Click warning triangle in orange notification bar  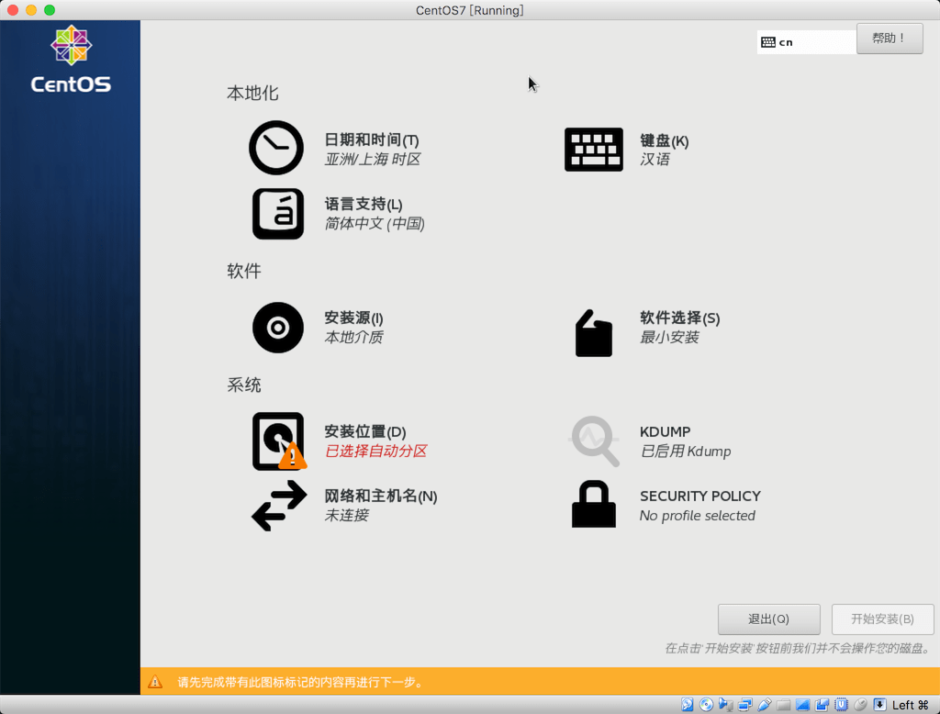coord(155,682)
